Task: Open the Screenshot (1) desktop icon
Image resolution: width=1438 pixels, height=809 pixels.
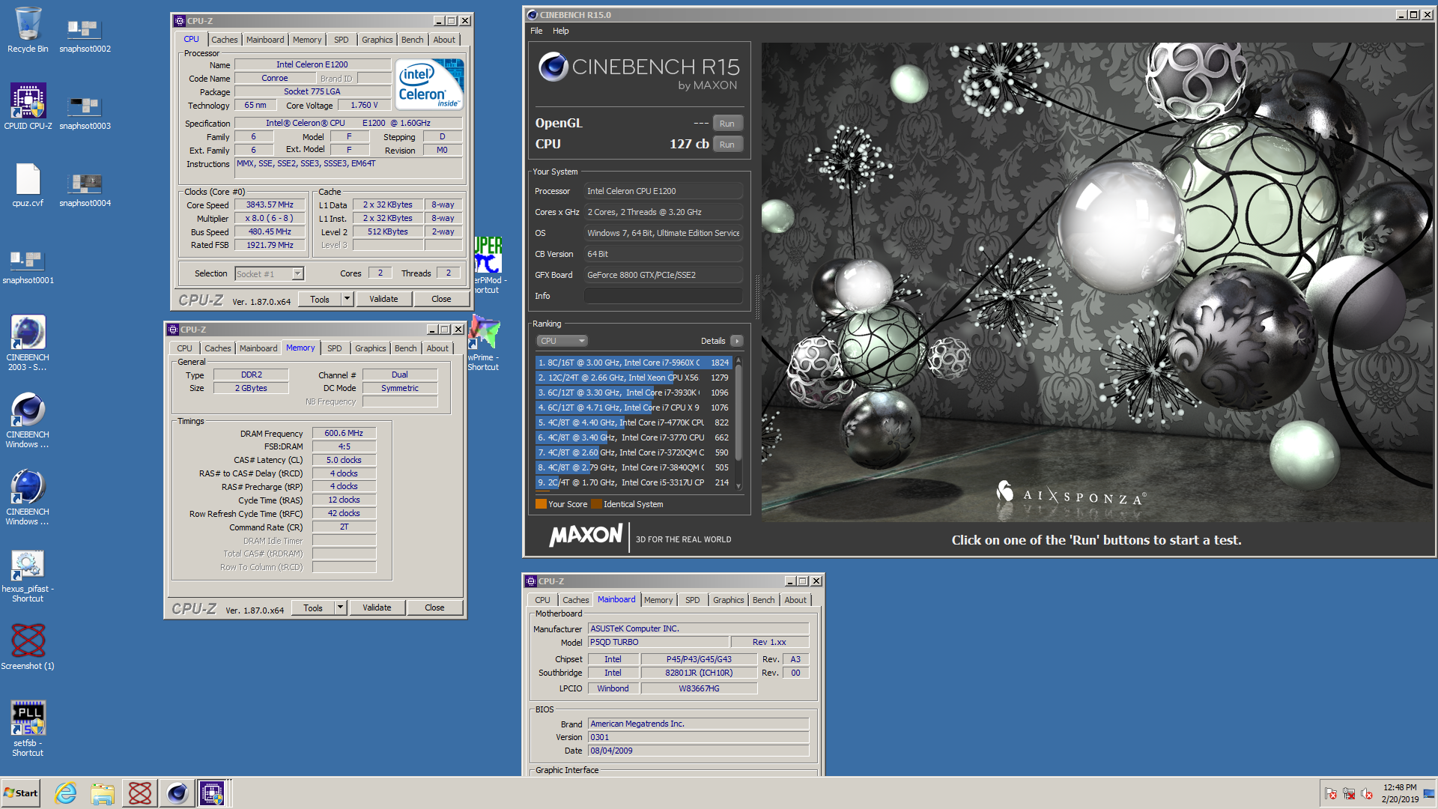Action: (28, 646)
